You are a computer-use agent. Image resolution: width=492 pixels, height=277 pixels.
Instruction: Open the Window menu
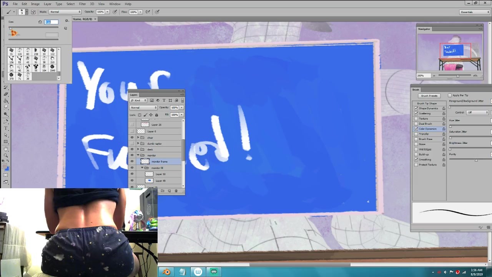pos(115,4)
